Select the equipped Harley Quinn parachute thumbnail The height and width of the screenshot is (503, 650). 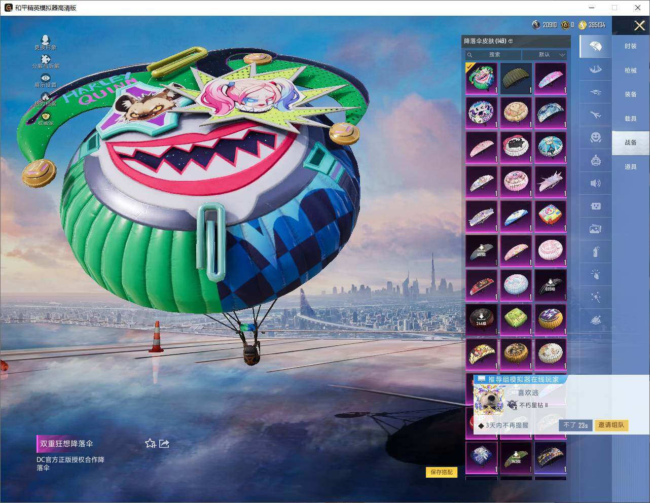pos(481,78)
